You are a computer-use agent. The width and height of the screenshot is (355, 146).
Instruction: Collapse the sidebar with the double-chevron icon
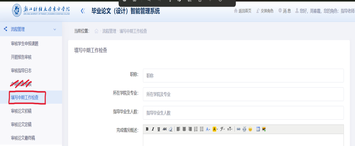tap(83, 11)
